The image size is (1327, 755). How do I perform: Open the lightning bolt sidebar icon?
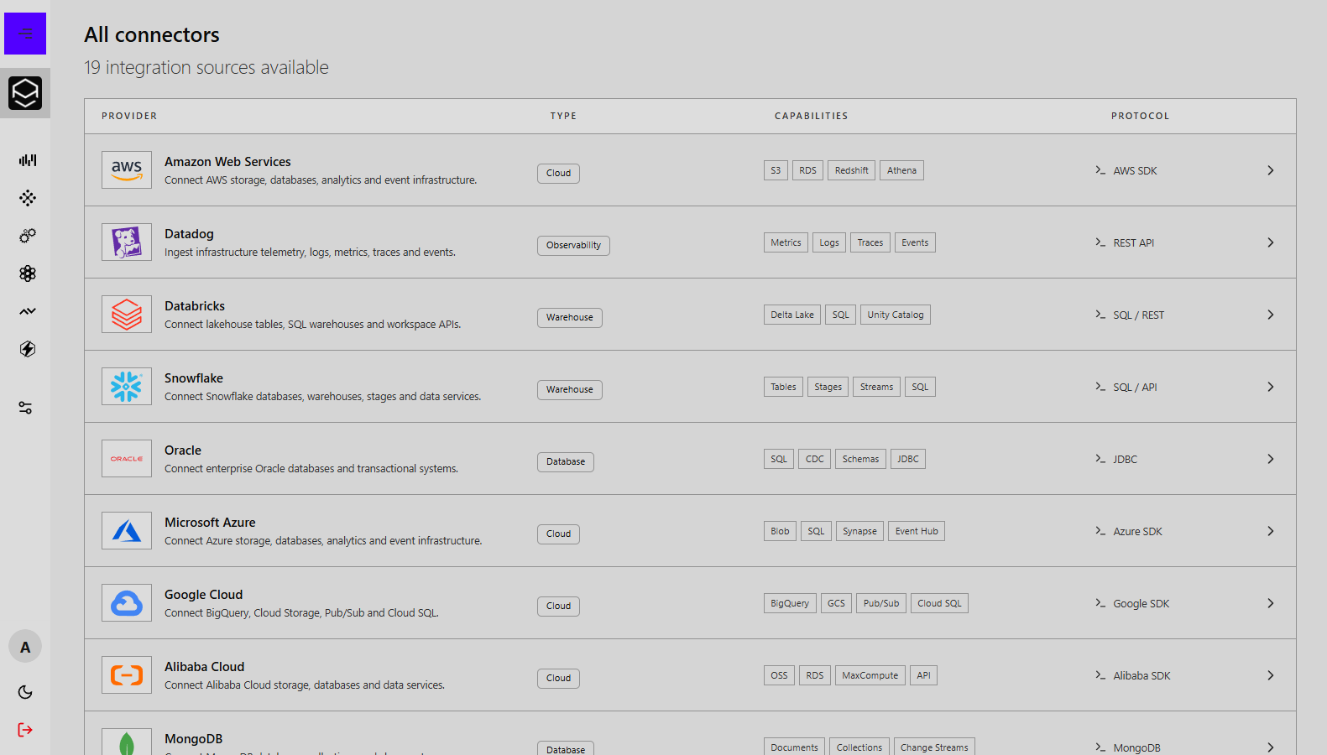coord(28,349)
